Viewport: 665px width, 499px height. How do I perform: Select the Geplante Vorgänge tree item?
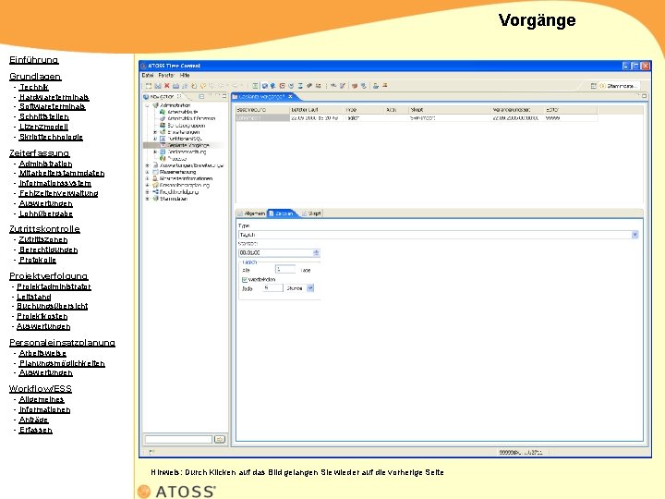pyautogui.click(x=188, y=145)
